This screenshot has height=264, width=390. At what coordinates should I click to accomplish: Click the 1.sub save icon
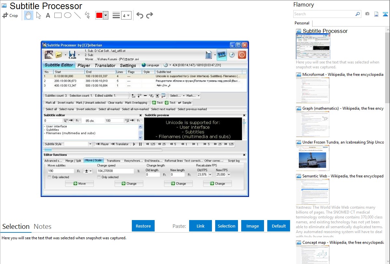pos(72,55)
